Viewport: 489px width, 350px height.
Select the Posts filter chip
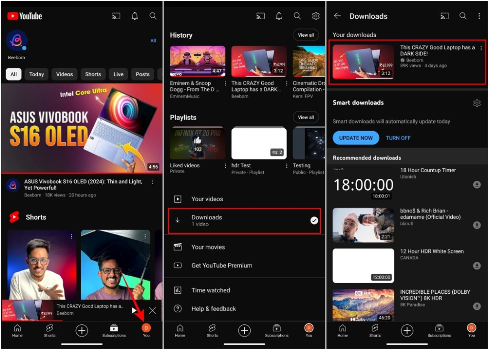(142, 74)
